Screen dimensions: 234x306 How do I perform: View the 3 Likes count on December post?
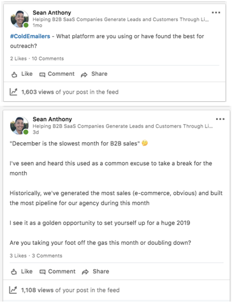pos(18,256)
